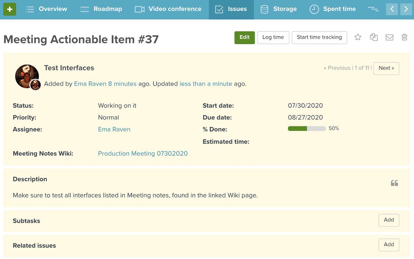The width and height of the screenshot is (414, 259).
Task: Start time tracking for this issue
Action: point(319,37)
